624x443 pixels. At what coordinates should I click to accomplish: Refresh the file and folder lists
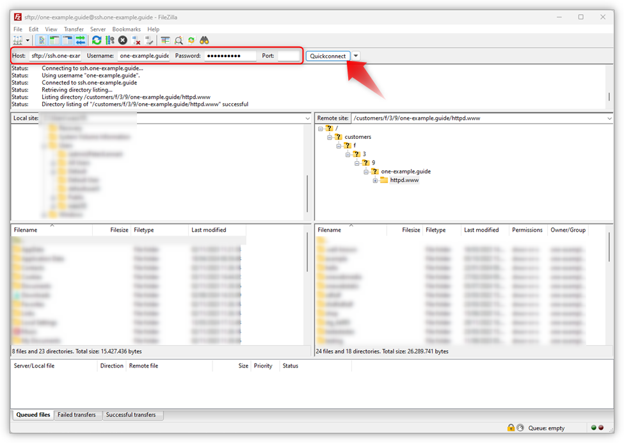[x=97, y=40]
